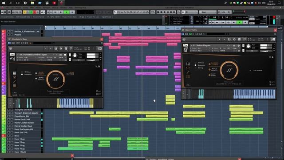The image size is (284, 160).
Task: Open Purge menu on Trumpet Ensemble Legato
Action: (61, 57)
